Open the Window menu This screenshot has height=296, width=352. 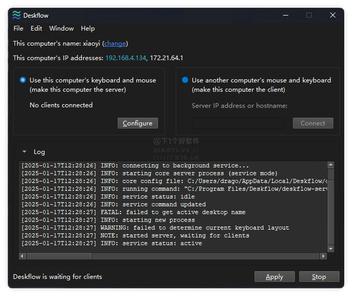(x=61, y=29)
